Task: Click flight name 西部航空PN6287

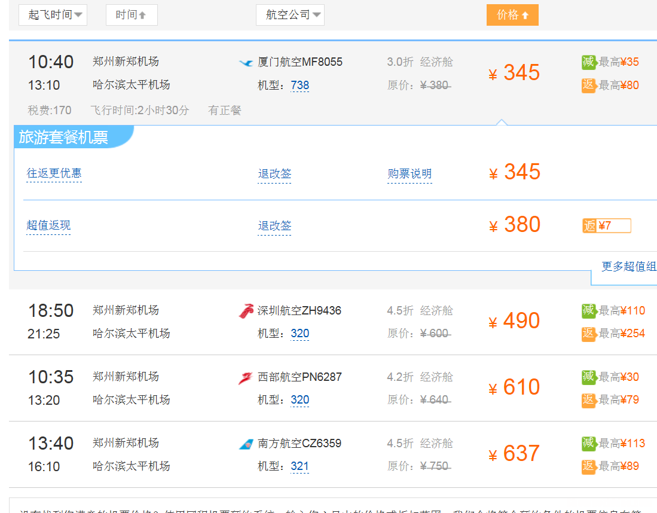Action: [x=300, y=377]
